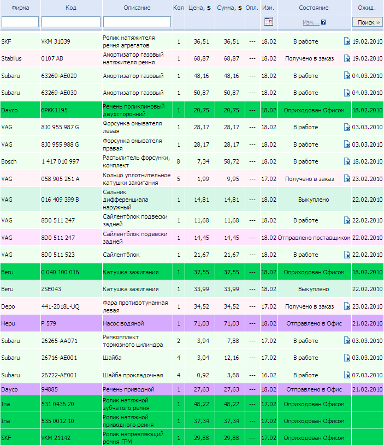Screen dimensions: 384x446
Task: Click description Ремкомплект тормозного цилиндра
Action: pos(133,340)
